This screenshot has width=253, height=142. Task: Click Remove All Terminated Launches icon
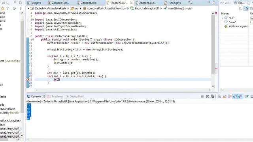coord(213,96)
